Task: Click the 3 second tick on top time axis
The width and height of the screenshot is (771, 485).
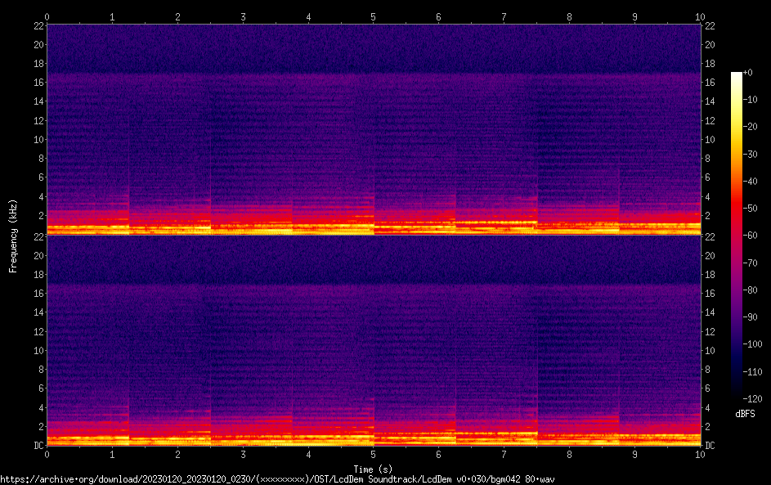Action: tap(243, 16)
